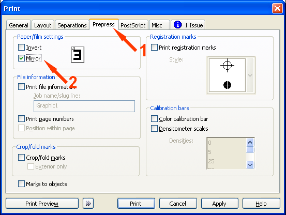Image resolution: width=286 pixels, height=215 pixels.
Task: Click the Print Preview button
Action: point(42,203)
